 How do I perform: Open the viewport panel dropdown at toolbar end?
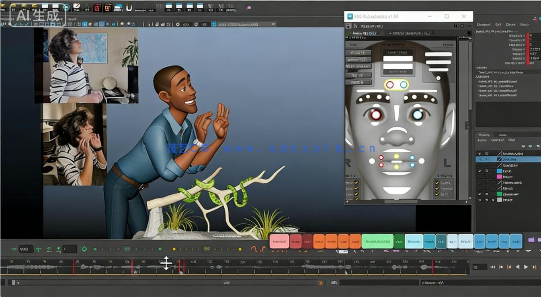pos(273,24)
